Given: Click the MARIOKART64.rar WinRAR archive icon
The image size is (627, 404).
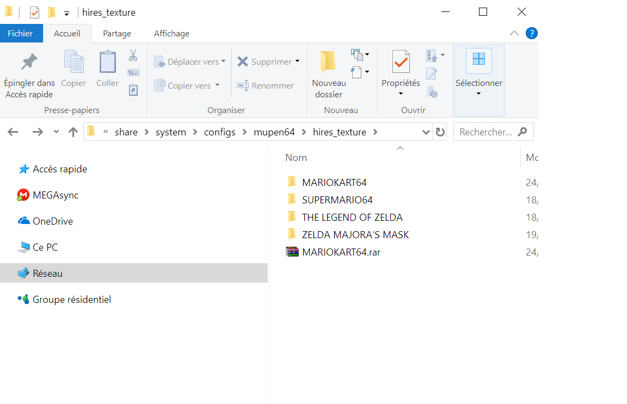Looking at the screenshot, I should [292, 252].
